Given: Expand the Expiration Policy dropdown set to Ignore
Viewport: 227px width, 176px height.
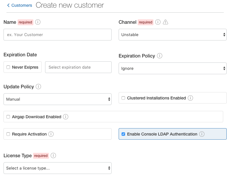Looking at the screenshot, I should [x=172, y=68].
